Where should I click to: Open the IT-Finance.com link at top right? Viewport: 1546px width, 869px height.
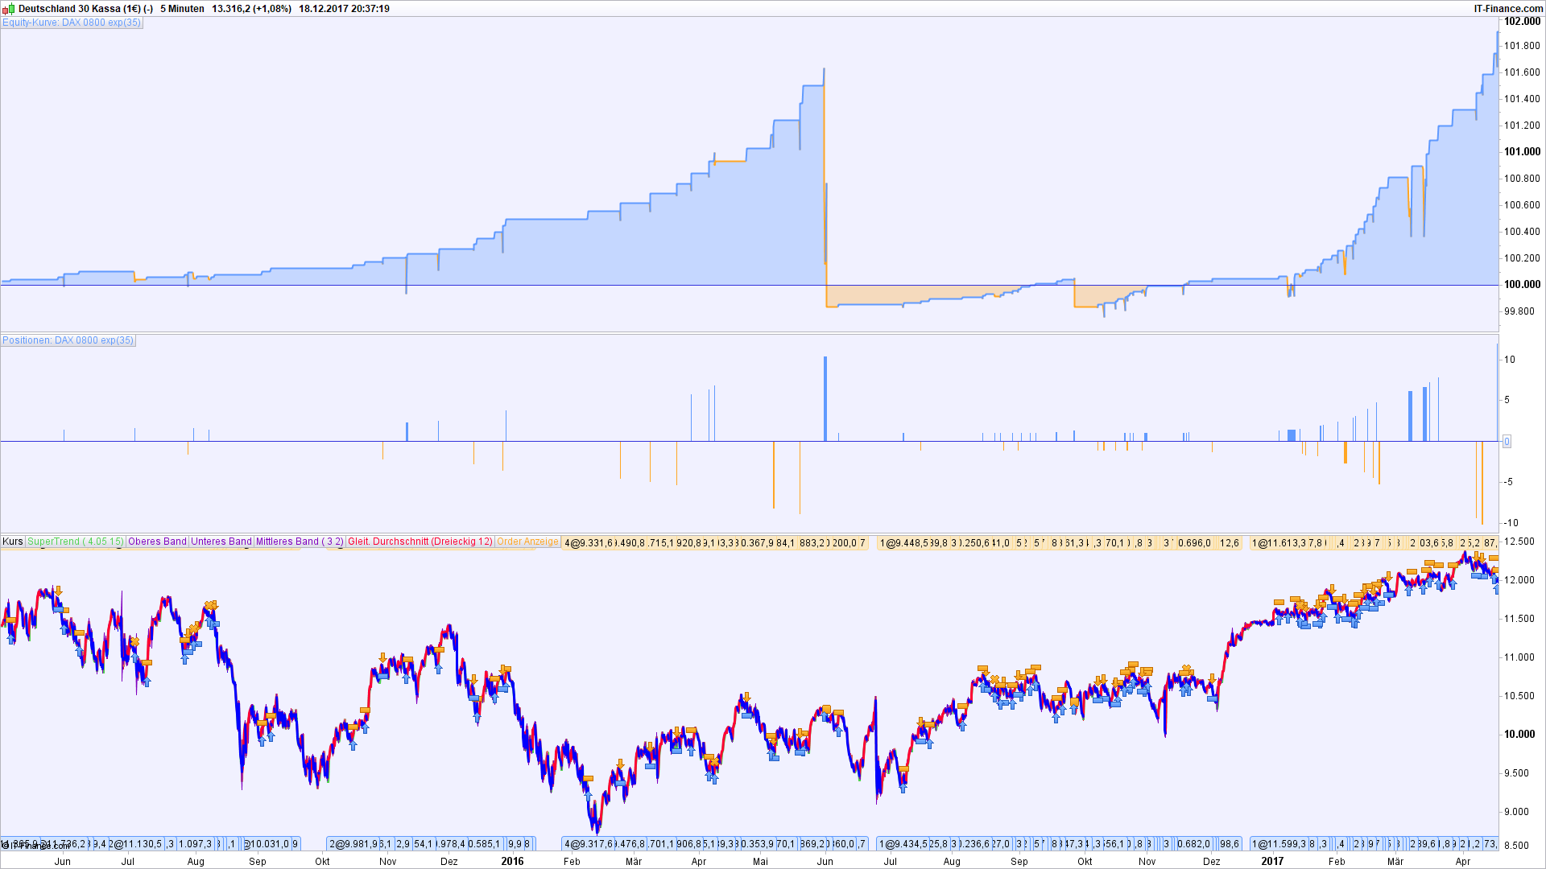pos(1507,9)
